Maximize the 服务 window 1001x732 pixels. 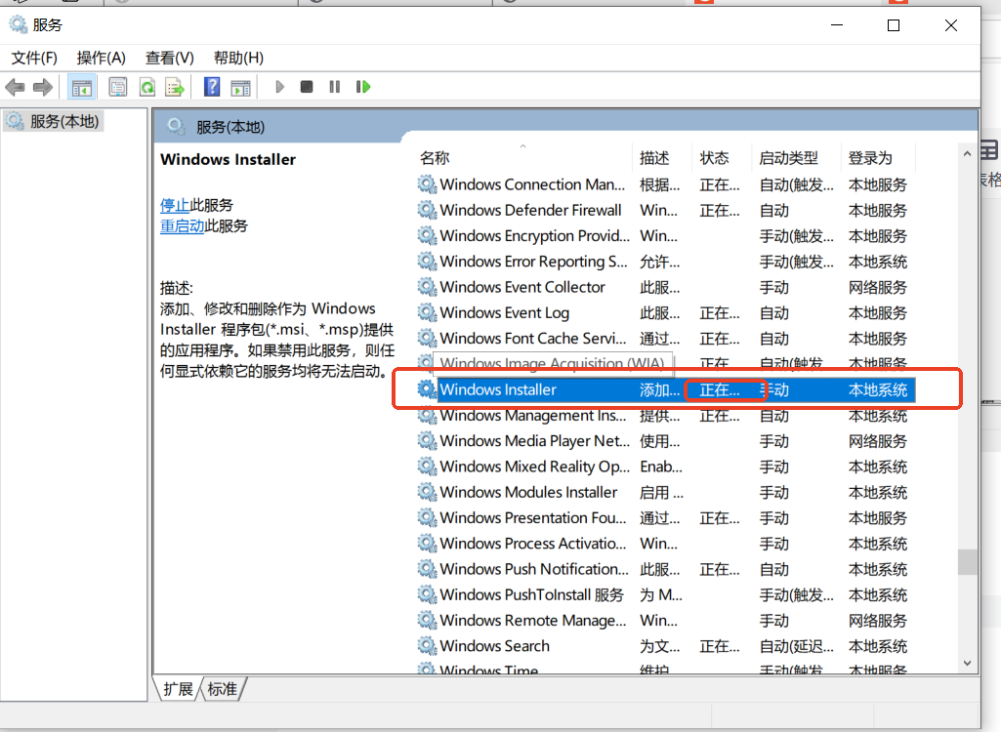[x=894, y=25]
